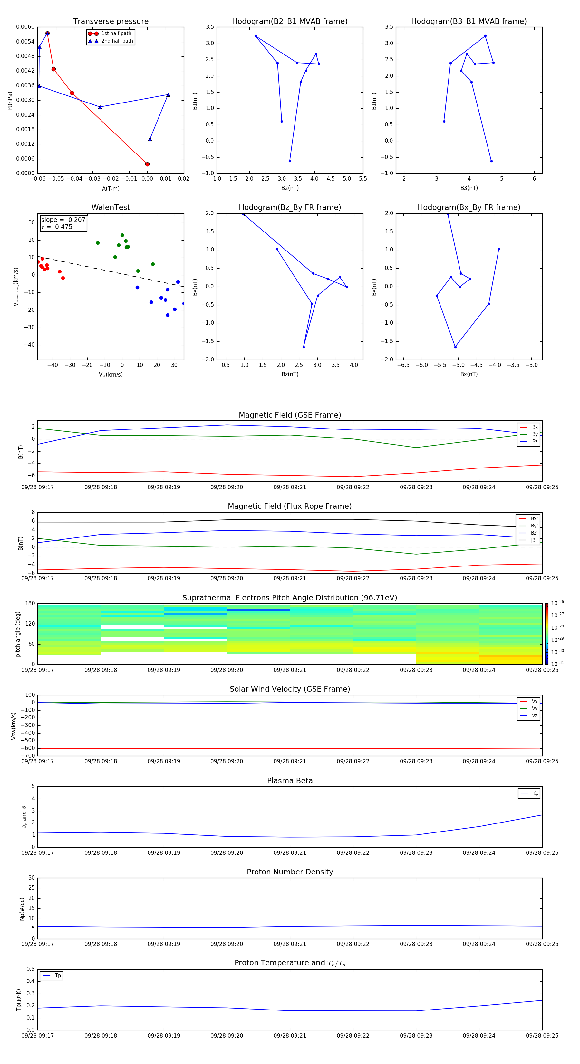Click the 'Vy' legend entry in velocity panel
The image size is (580, 1064).
tap(529, 709)
